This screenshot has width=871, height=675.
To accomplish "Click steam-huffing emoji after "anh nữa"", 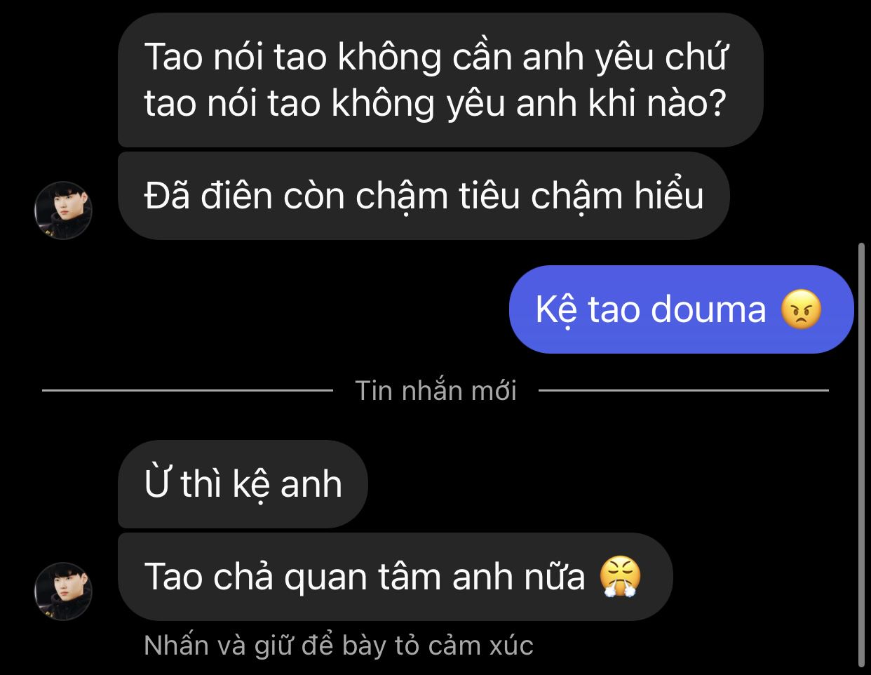I will [621, 577].
